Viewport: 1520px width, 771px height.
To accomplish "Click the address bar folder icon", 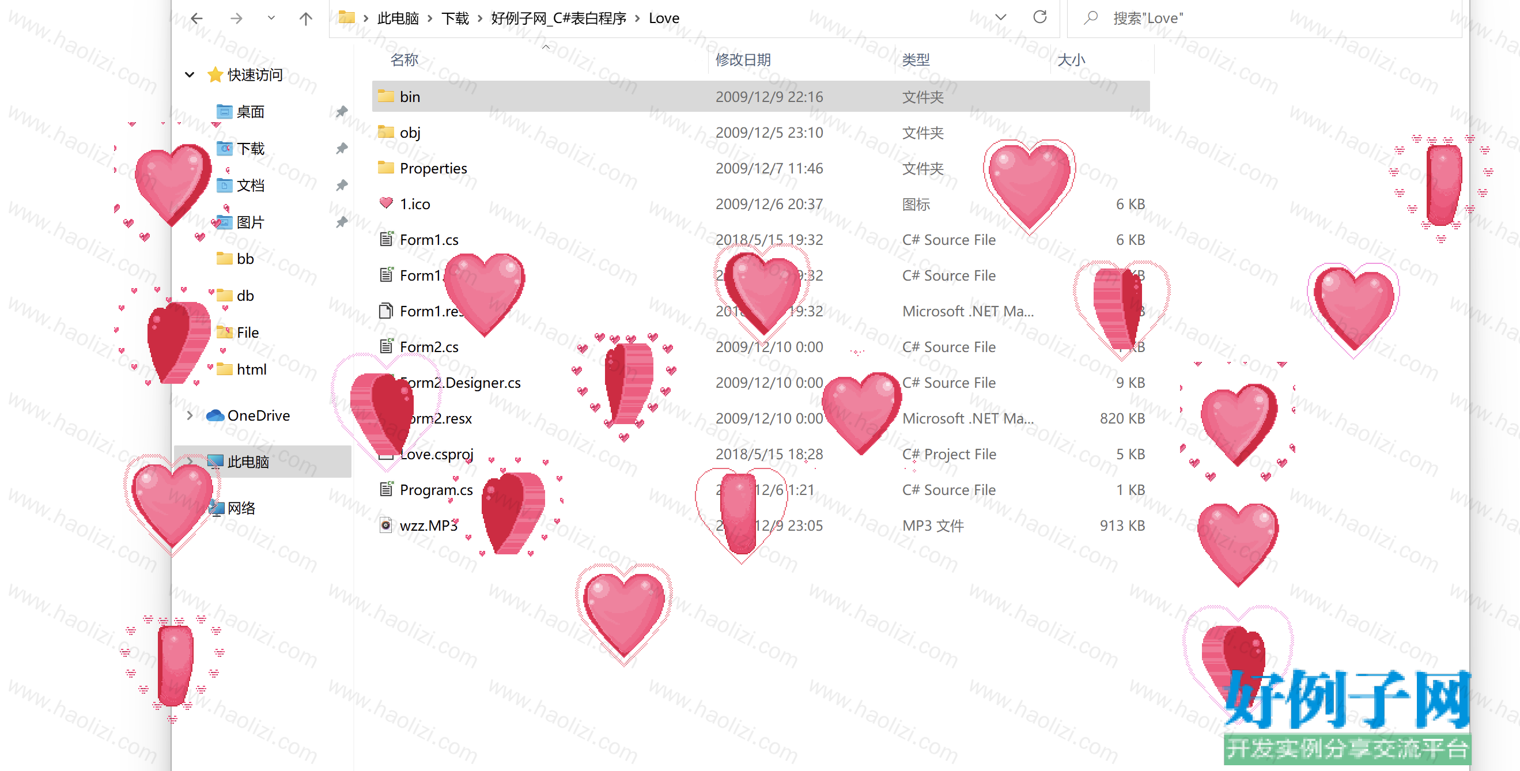I will (346, 17).
